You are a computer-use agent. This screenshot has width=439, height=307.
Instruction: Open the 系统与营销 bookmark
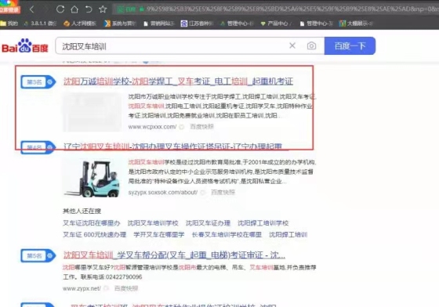[x=120, y=23]
